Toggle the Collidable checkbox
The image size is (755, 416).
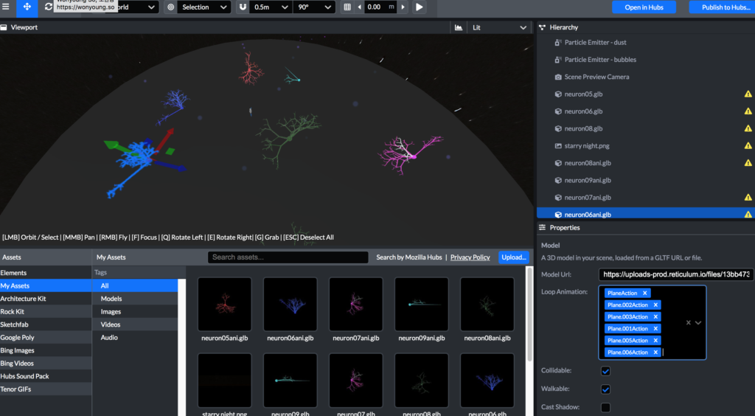(605, 371)
